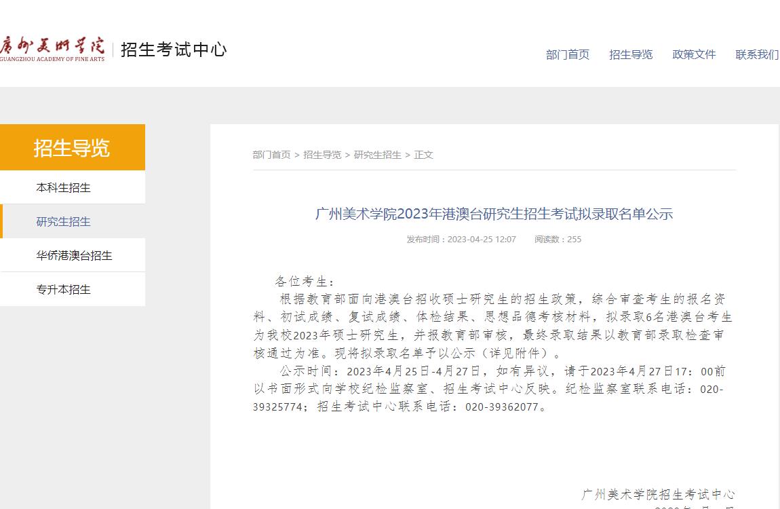
Task: Click the read count 阅读数：255
Action: (558, 240)
